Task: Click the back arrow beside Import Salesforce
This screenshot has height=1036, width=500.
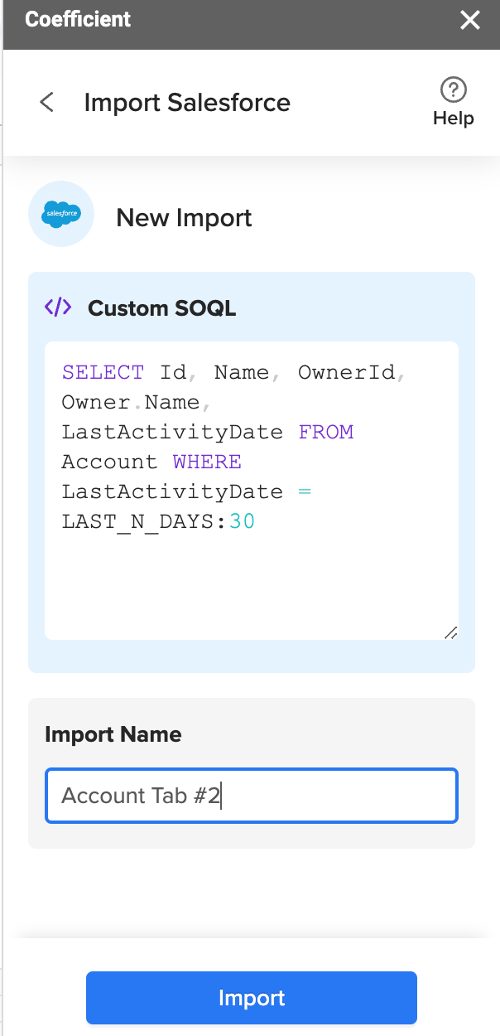Action: click(47, 103)
